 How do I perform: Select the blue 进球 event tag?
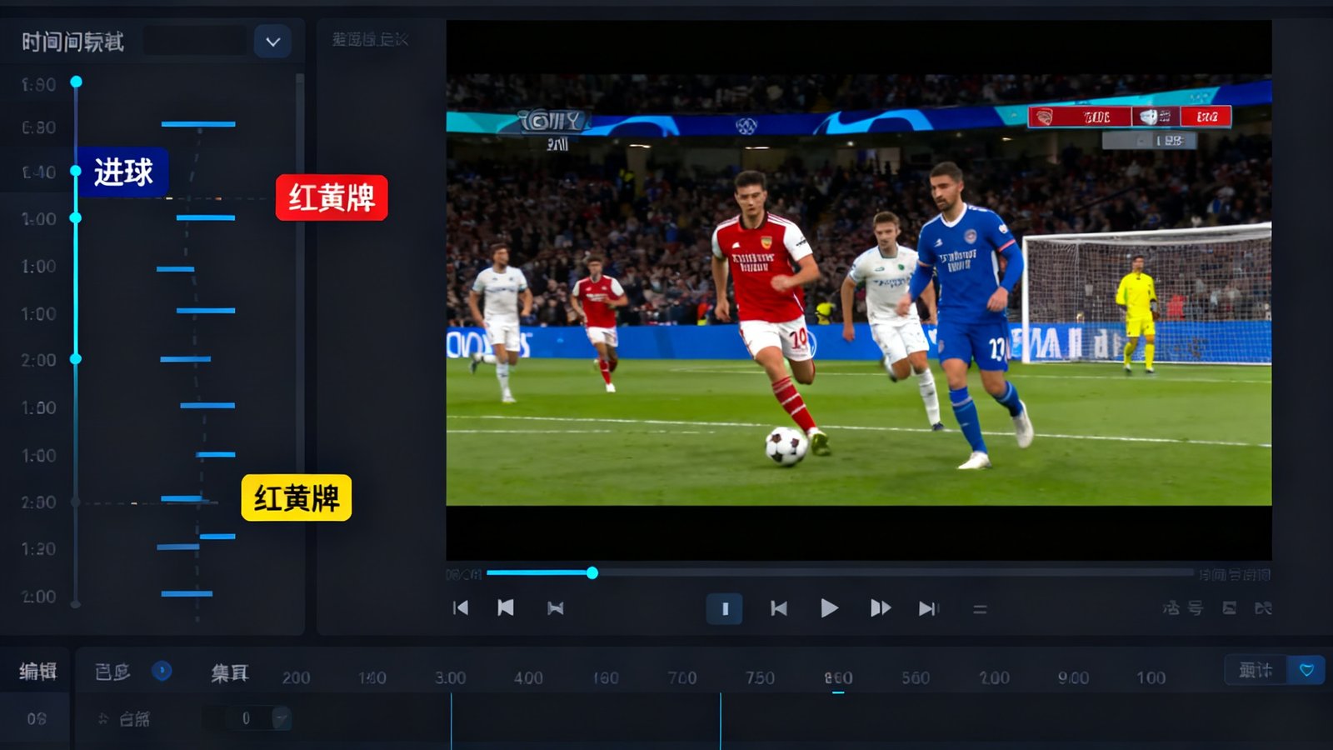pos(122,172)
